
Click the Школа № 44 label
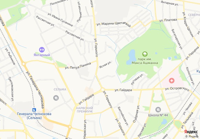pyautogui.click(x=158, y=115)
